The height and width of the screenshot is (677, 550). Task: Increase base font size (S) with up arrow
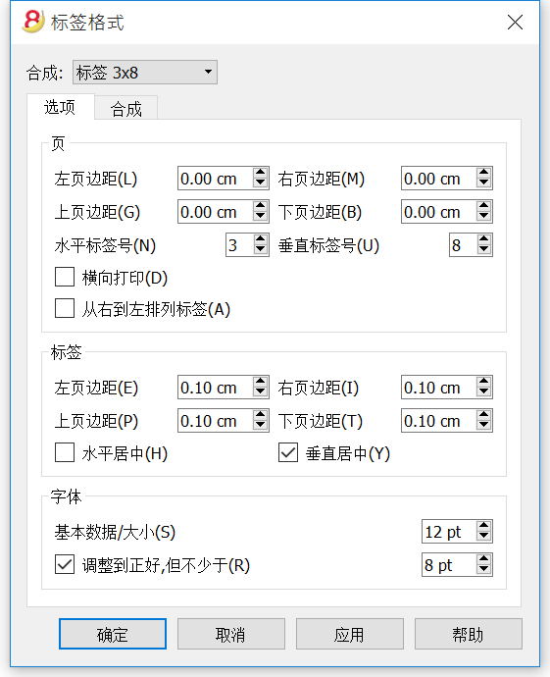[x=483, y=526]
